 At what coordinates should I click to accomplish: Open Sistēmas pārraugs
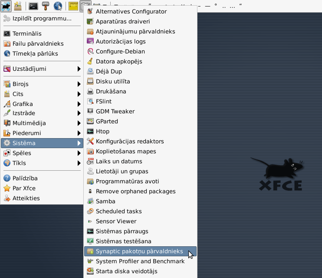(x=140, y=232)
